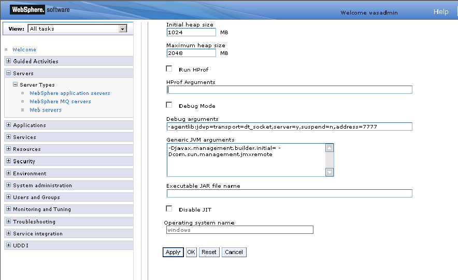The height and width of the screenshot is (280, 458).
Task: Expand the Users and Groups section
Action: pos(8,197)
